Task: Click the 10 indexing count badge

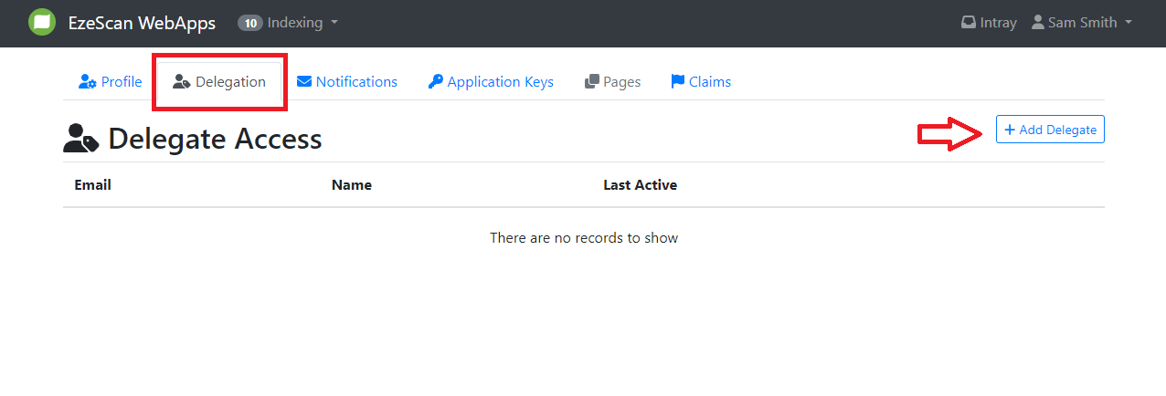Action: (249, 23)
